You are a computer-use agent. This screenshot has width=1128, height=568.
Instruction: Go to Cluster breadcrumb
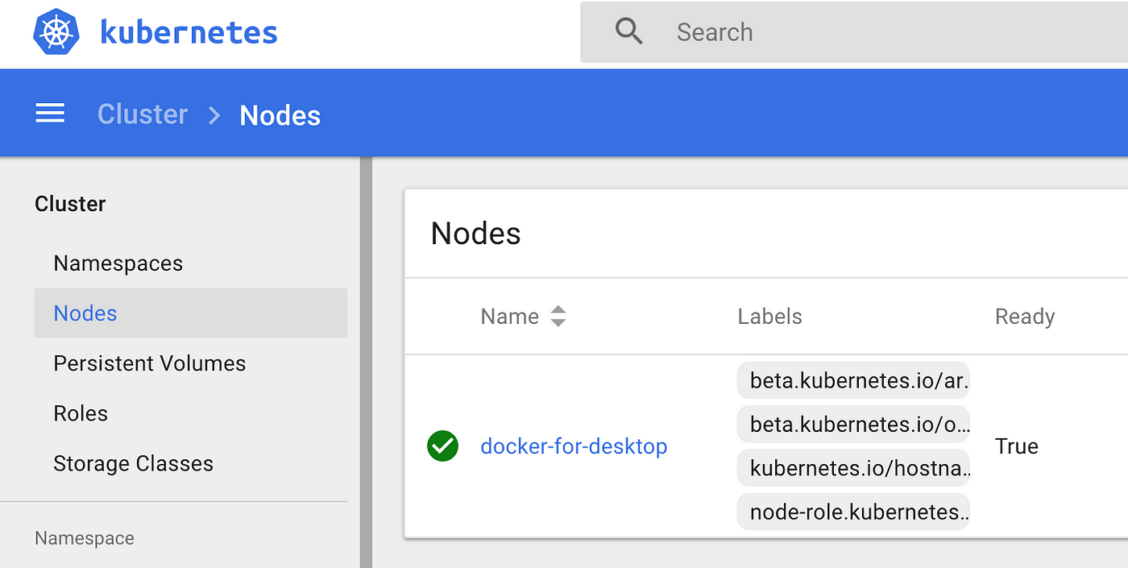143,114
